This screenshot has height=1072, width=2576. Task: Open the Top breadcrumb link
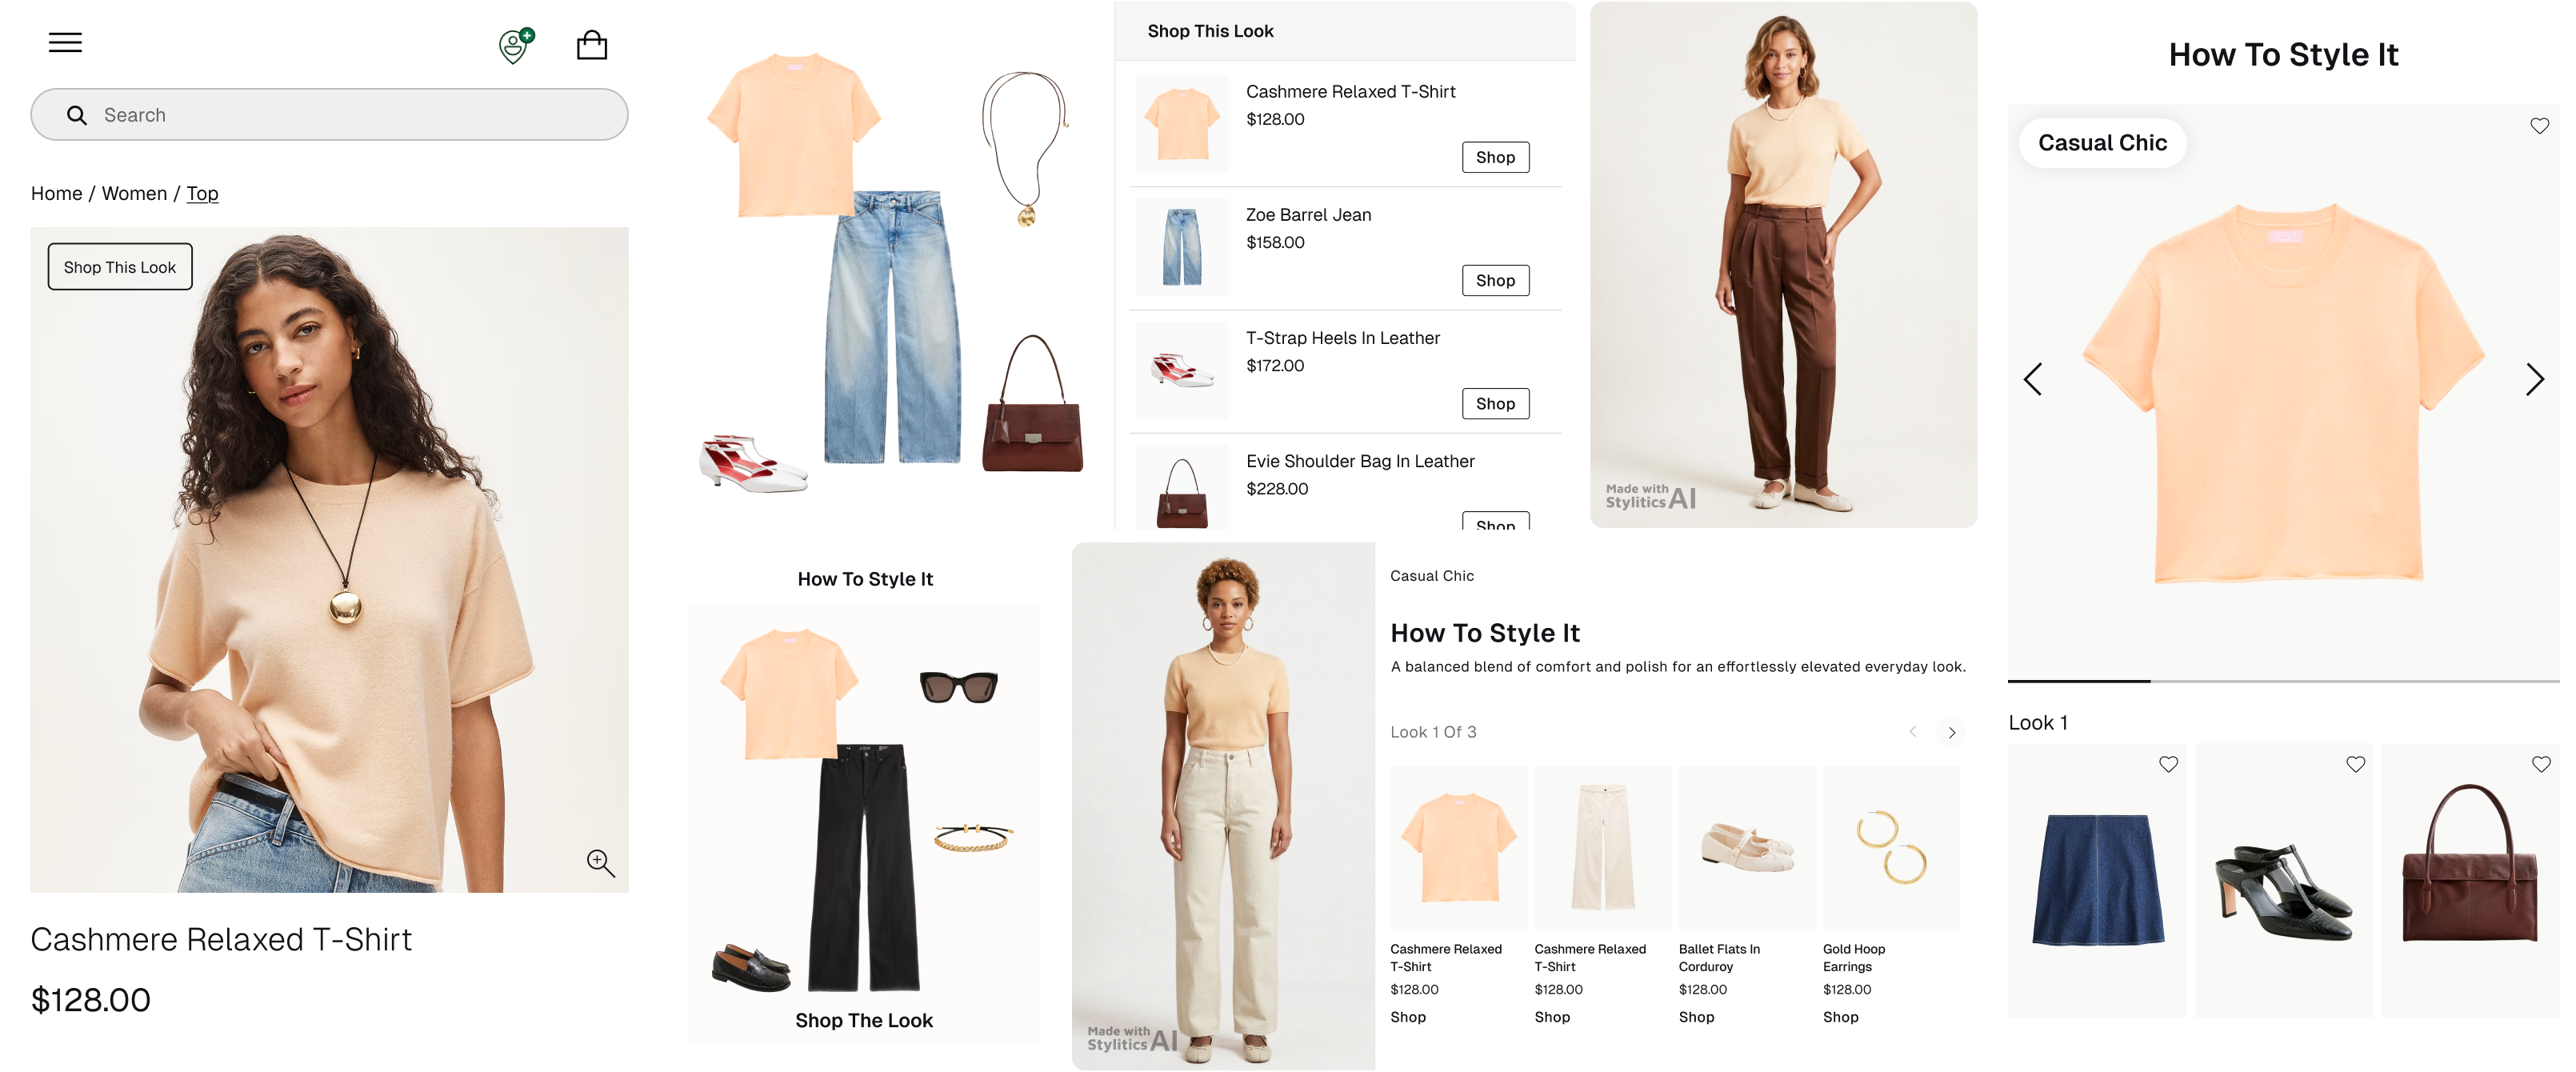[x=202, y=194]
